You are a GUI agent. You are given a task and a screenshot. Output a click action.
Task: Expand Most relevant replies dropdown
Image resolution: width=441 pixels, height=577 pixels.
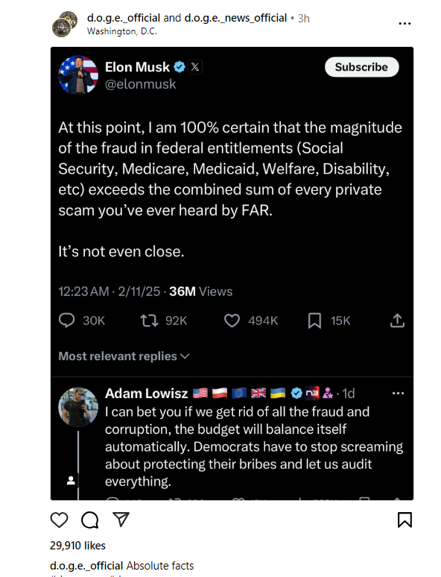124,356
